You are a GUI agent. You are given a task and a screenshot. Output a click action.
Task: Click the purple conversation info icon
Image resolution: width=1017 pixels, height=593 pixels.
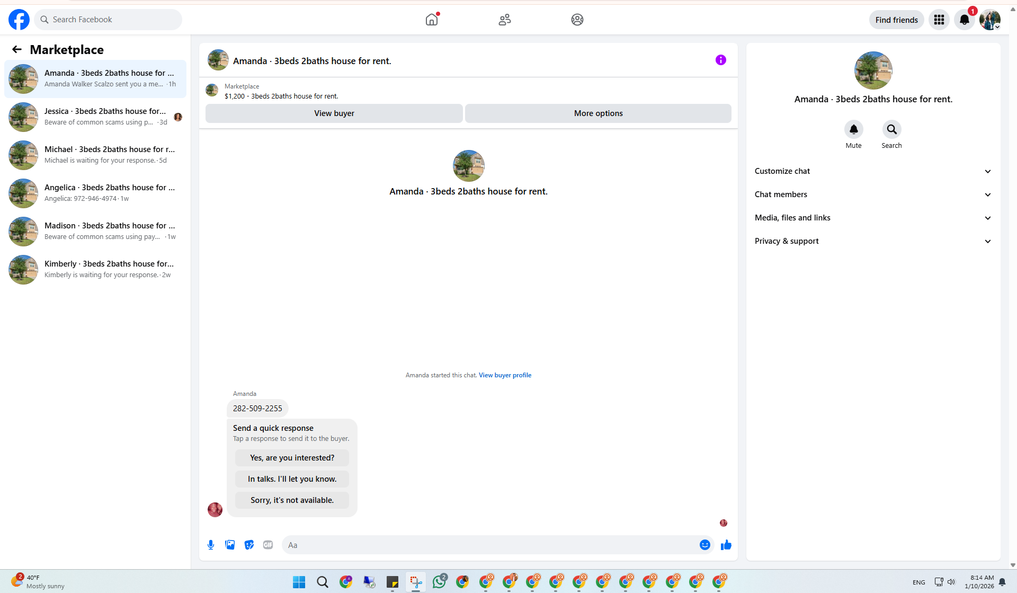[x=720, y=60]
